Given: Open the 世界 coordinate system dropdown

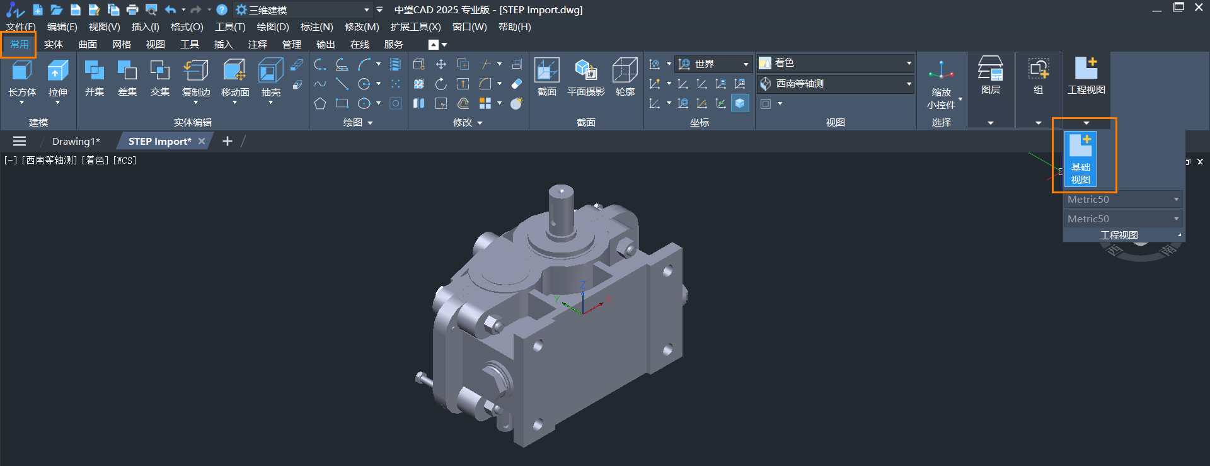Looking at the screenshot, I should [x=746, y=64].
